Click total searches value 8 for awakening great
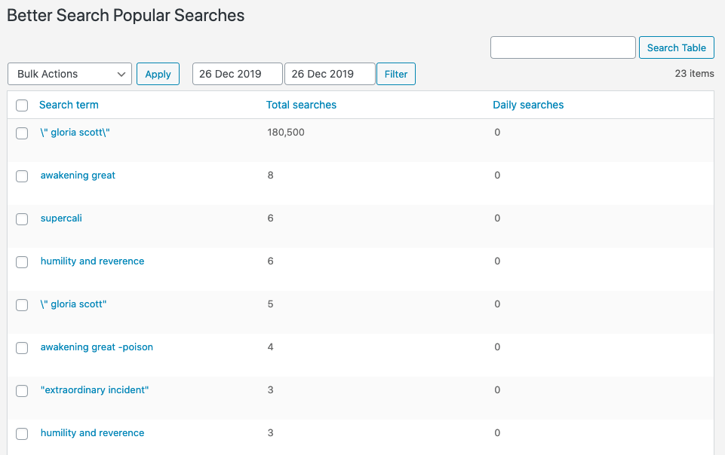 coord(271,176)
